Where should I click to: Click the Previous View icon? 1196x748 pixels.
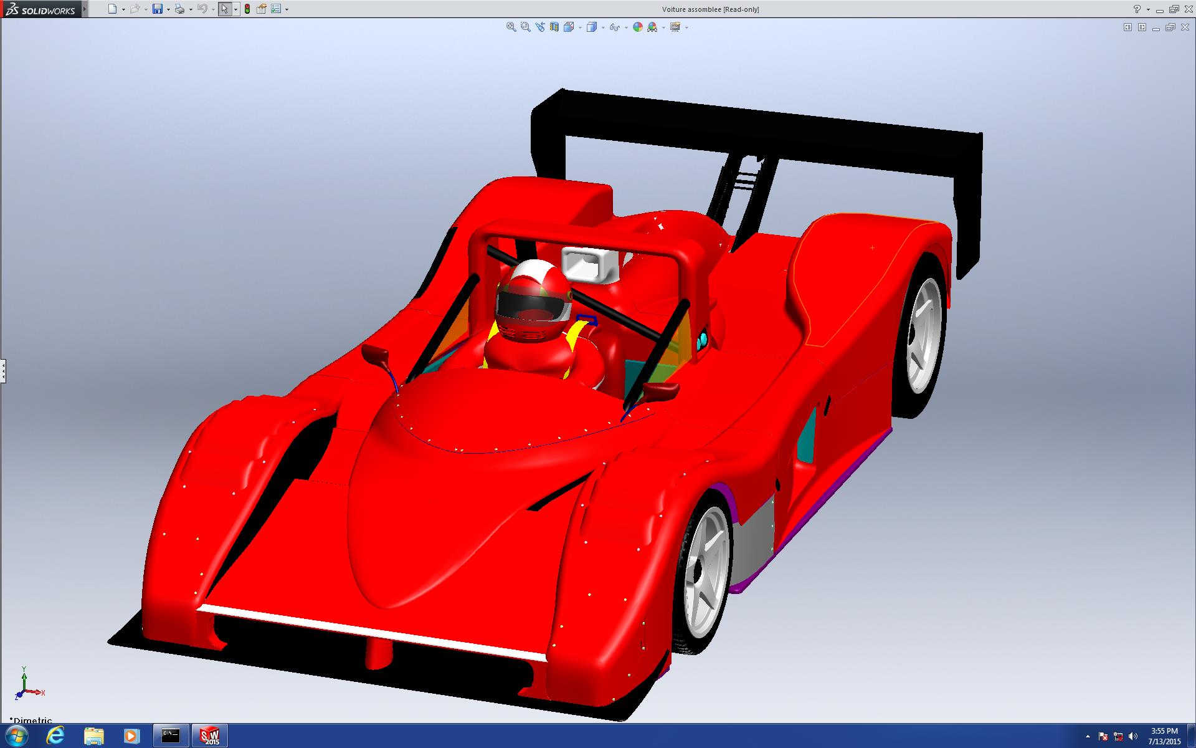pyautogui.click(x=539, y=27)
